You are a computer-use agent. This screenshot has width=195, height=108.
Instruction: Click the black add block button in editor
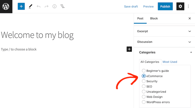(x=129, y=49)
